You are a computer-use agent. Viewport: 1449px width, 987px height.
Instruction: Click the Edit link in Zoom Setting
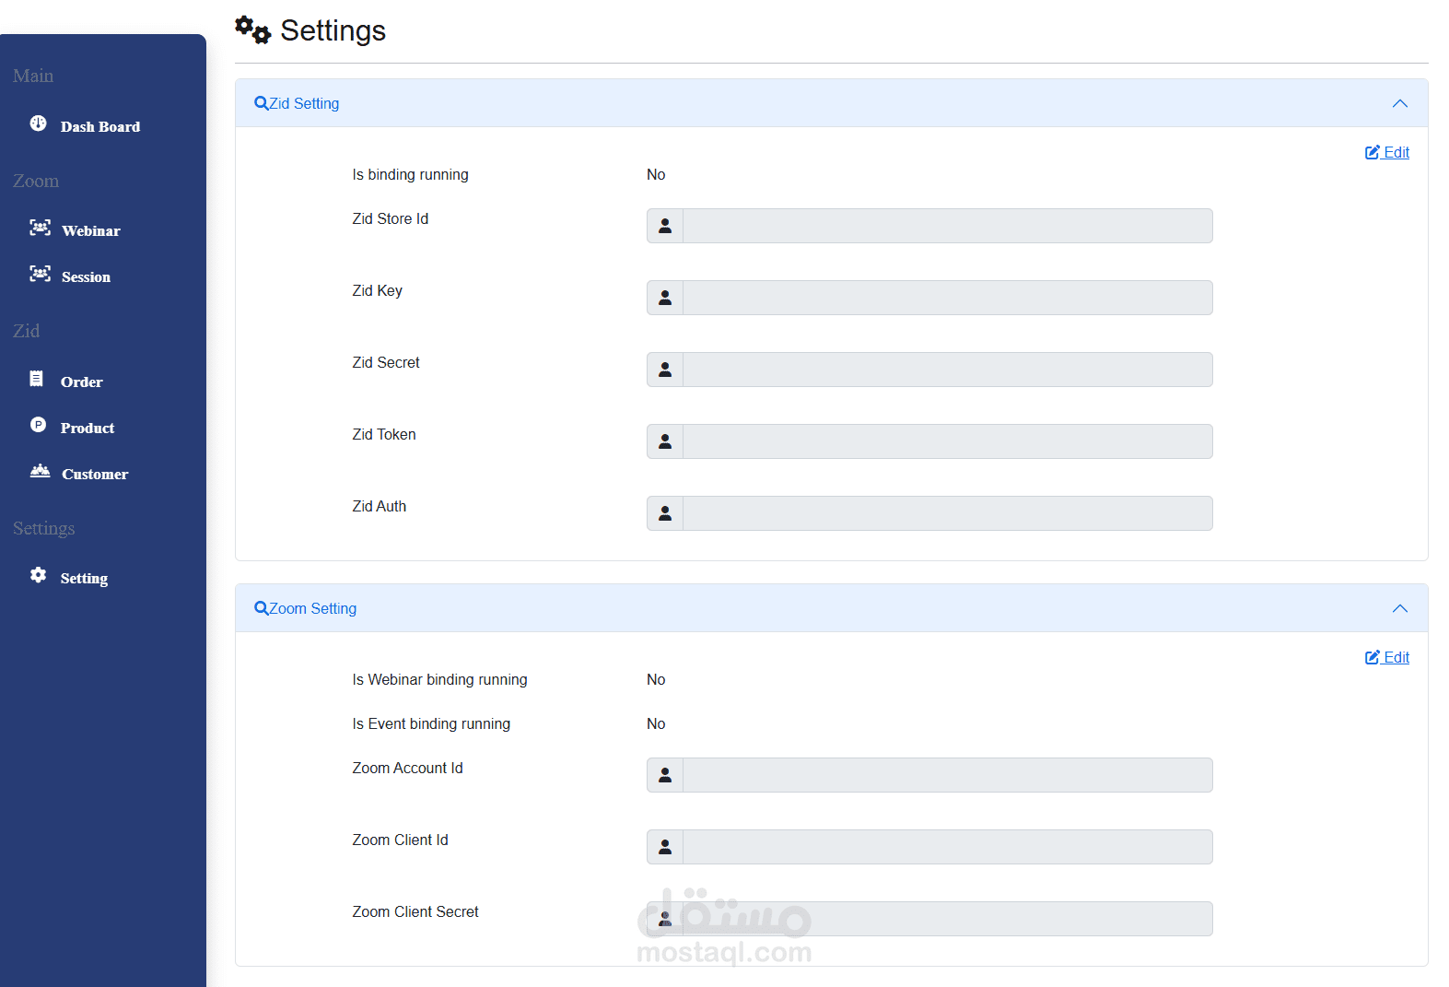(x=1387, y=657)
